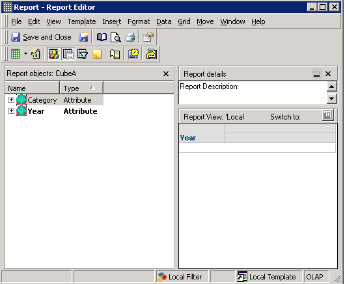Viewport: 345px width, 284px height.
Task: Click the Report Description scroll down arrow
Action: 331,98
